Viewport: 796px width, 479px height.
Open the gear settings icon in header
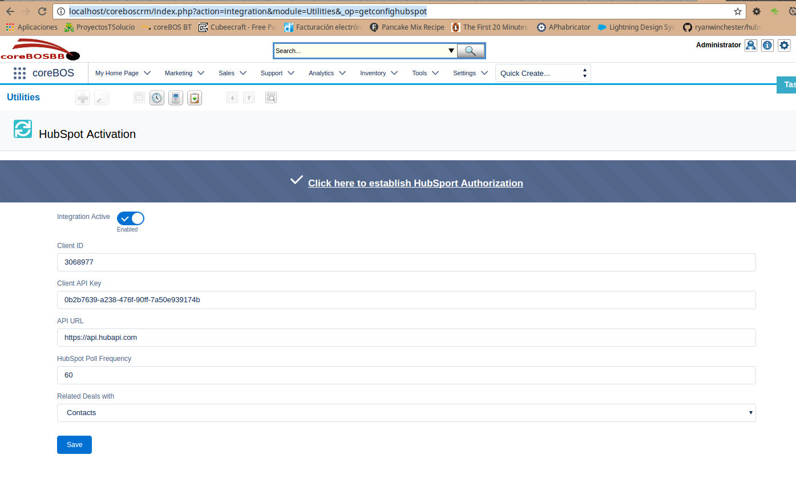[785, 46]
